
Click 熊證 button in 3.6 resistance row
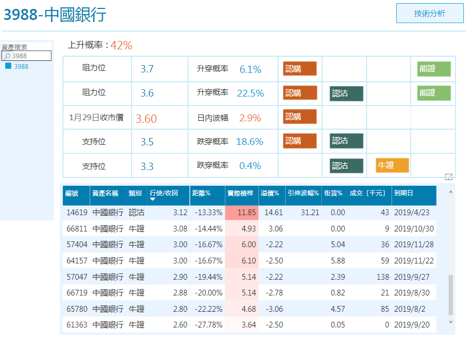point(434,93)
